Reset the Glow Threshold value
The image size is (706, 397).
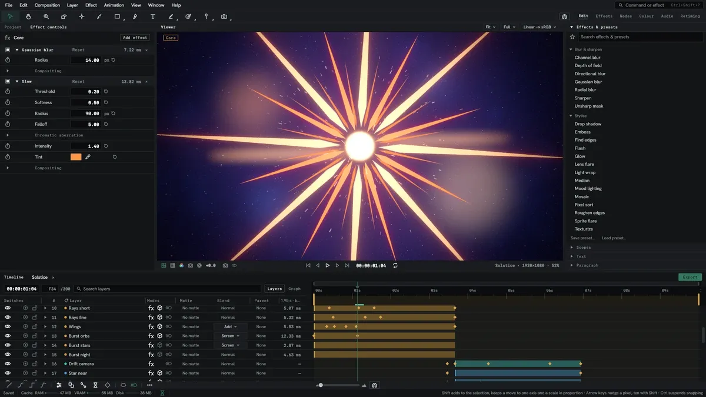[106, 92]
